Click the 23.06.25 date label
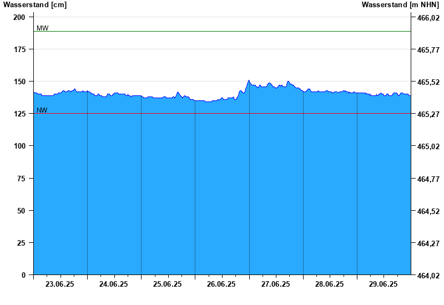444x305 pixels. point(60,284)
